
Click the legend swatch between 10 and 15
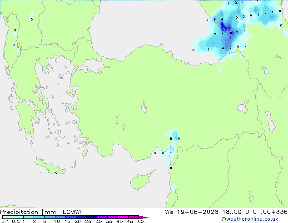(60, 217)
